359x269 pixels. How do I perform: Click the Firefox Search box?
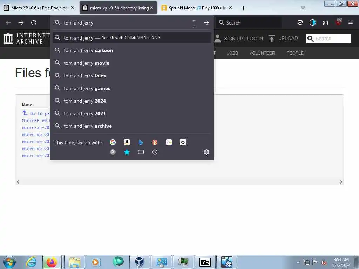[x=249, y=23]
